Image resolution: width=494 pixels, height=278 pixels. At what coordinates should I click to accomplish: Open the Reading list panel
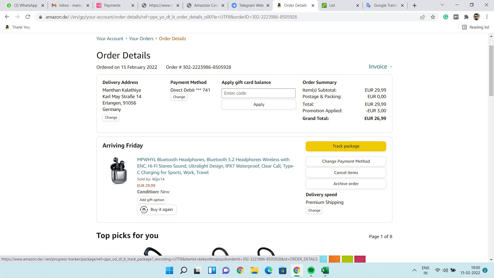(475, 27)
